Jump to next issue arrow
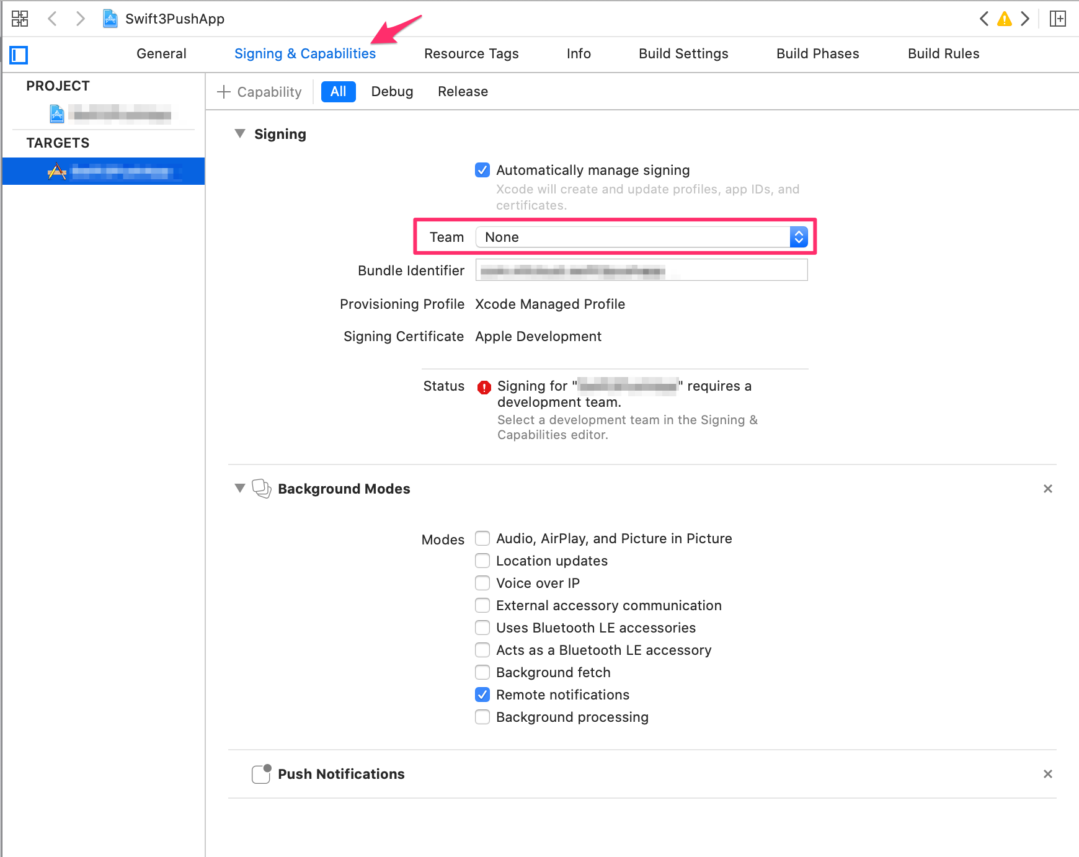 pos(1025,19)
